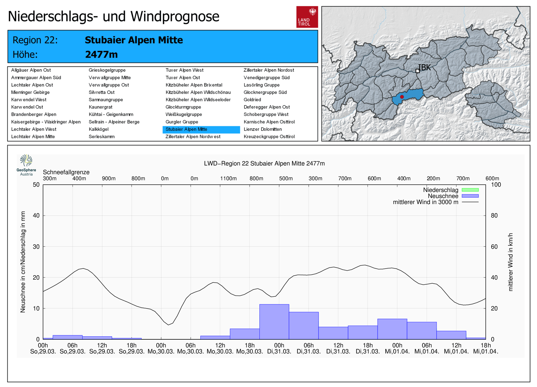Open the Kalkkögel region forecast

pos(98,129)
